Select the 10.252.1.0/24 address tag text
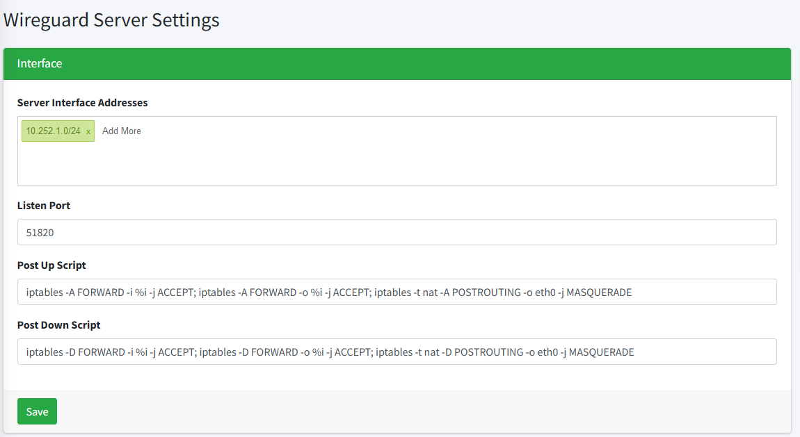This screenshot has height=437, width=800. pyautogui.click(x=53, y=131)
